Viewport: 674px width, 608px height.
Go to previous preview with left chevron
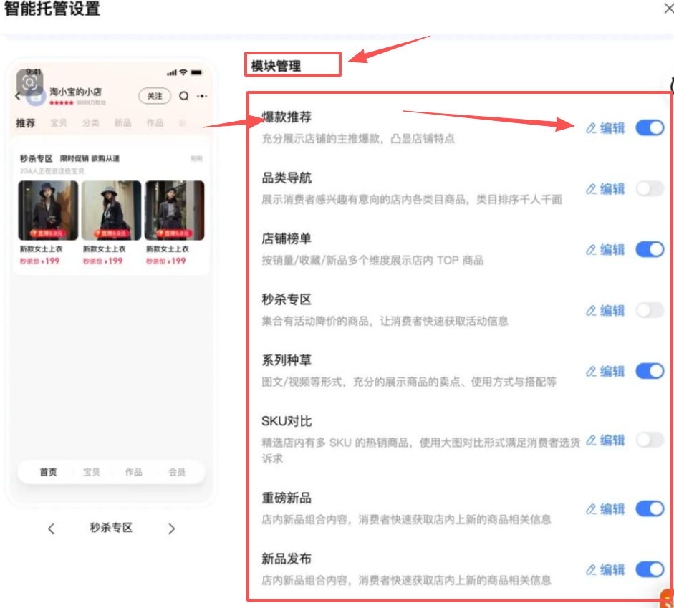point(51,529)
